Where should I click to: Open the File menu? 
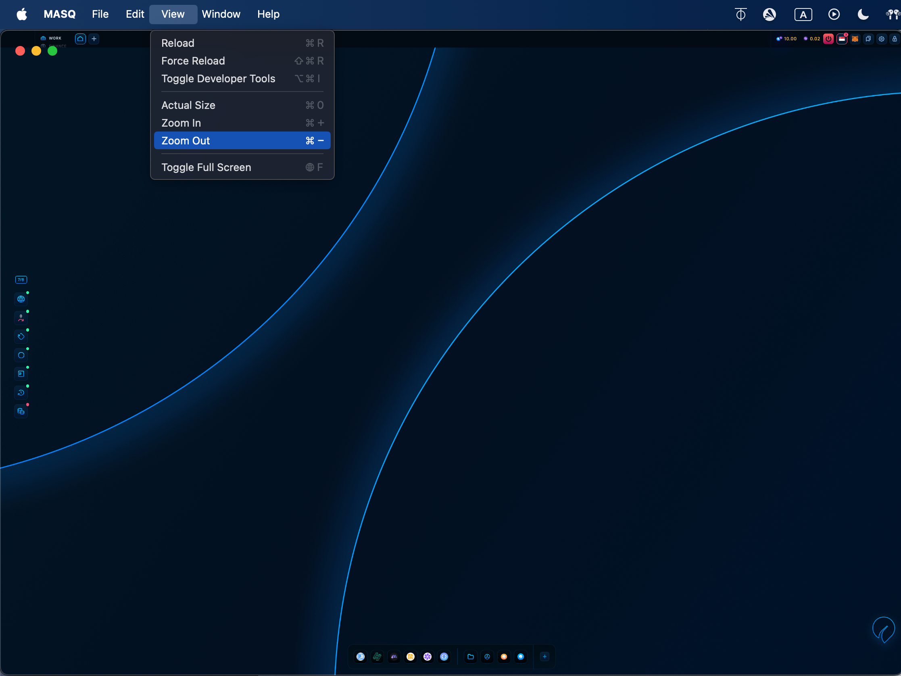[100, 14]
